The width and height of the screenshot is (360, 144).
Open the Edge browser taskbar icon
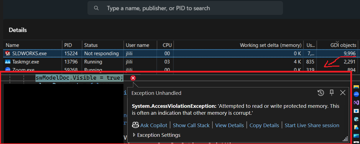(x=356, y=119)
